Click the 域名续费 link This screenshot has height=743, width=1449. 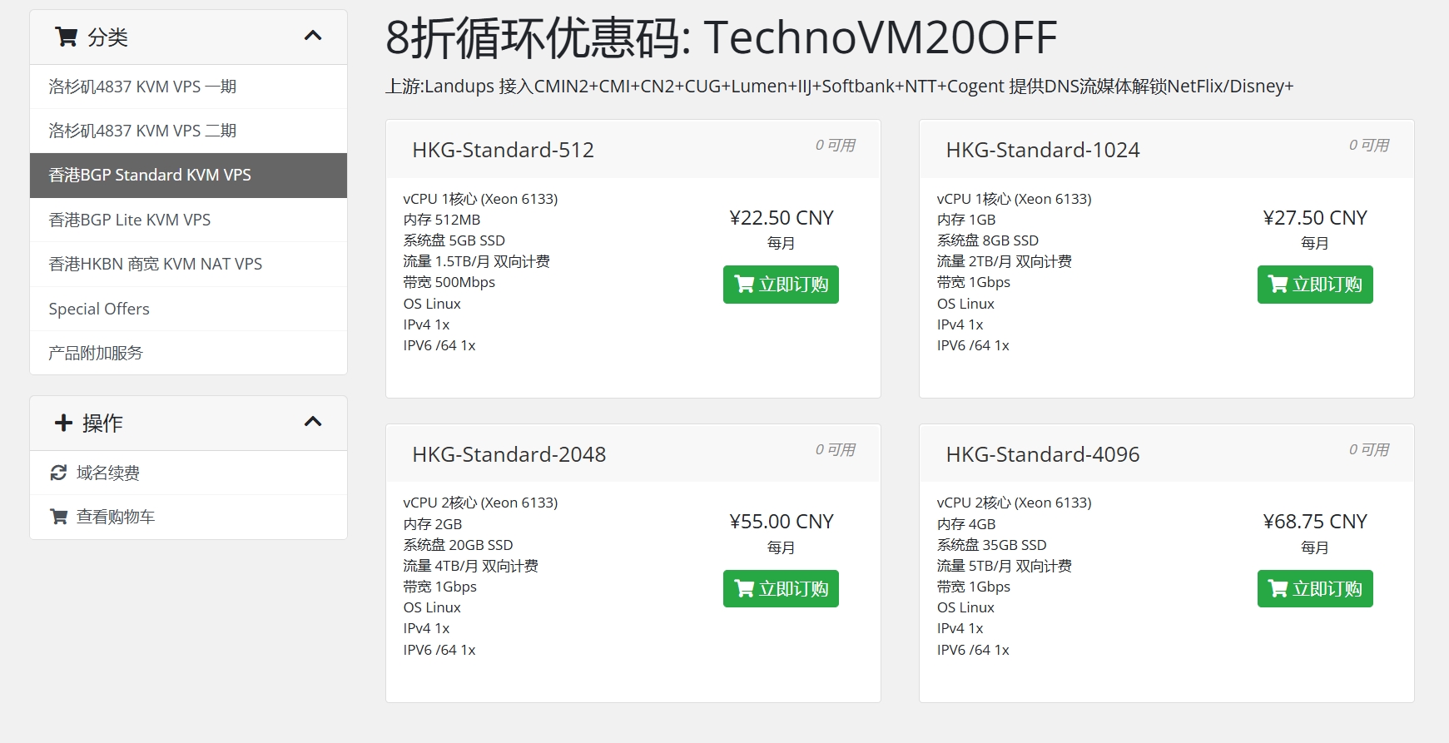click(x=108, y=473)
